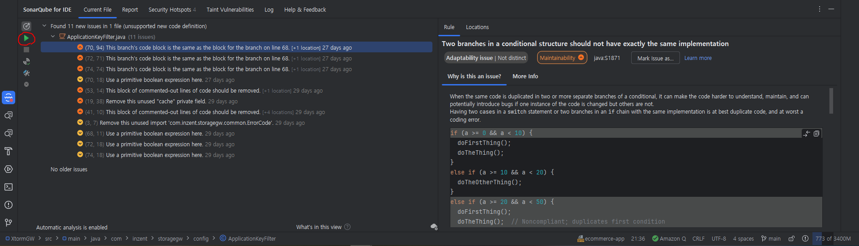
Task: Click the memory indicator in the status bar
Action: coord(833,239)
